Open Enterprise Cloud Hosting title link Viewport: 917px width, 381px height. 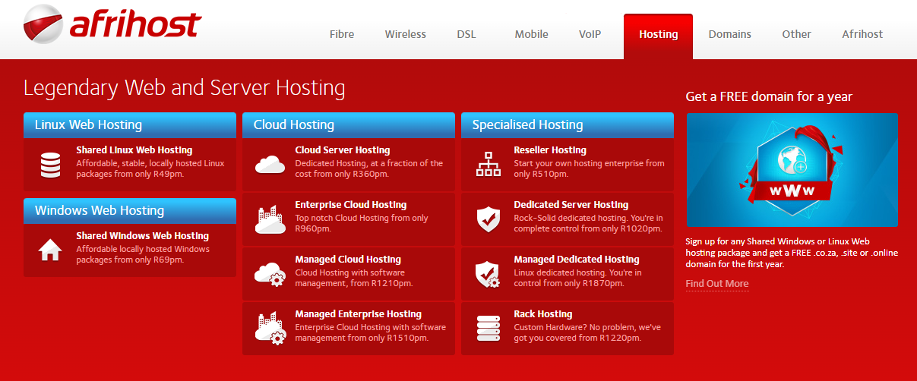pos(351,205)
